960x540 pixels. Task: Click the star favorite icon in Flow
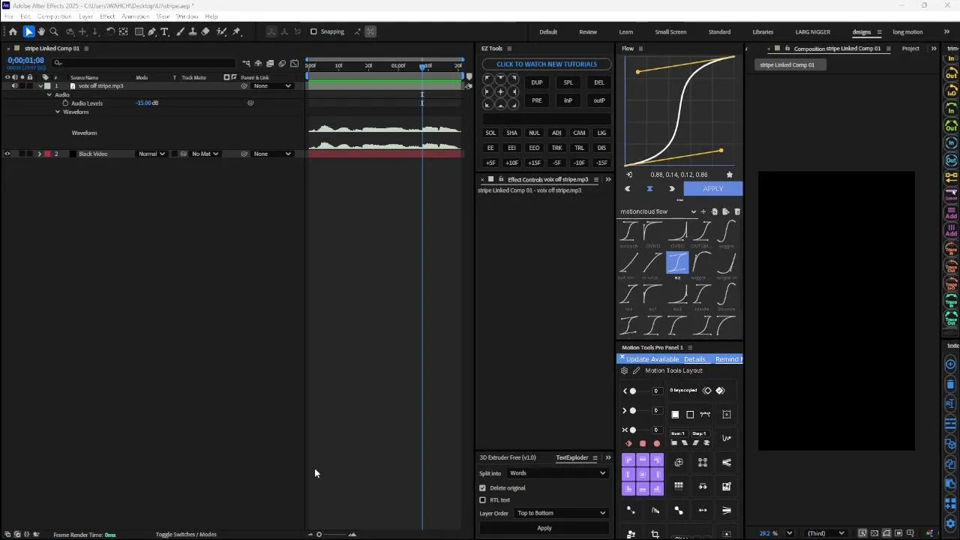(x=729, y=175)
